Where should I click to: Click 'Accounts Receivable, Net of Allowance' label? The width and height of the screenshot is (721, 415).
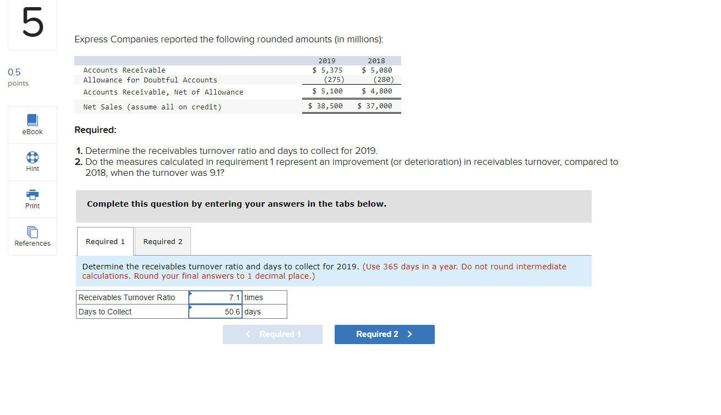[x=163, y=92]
